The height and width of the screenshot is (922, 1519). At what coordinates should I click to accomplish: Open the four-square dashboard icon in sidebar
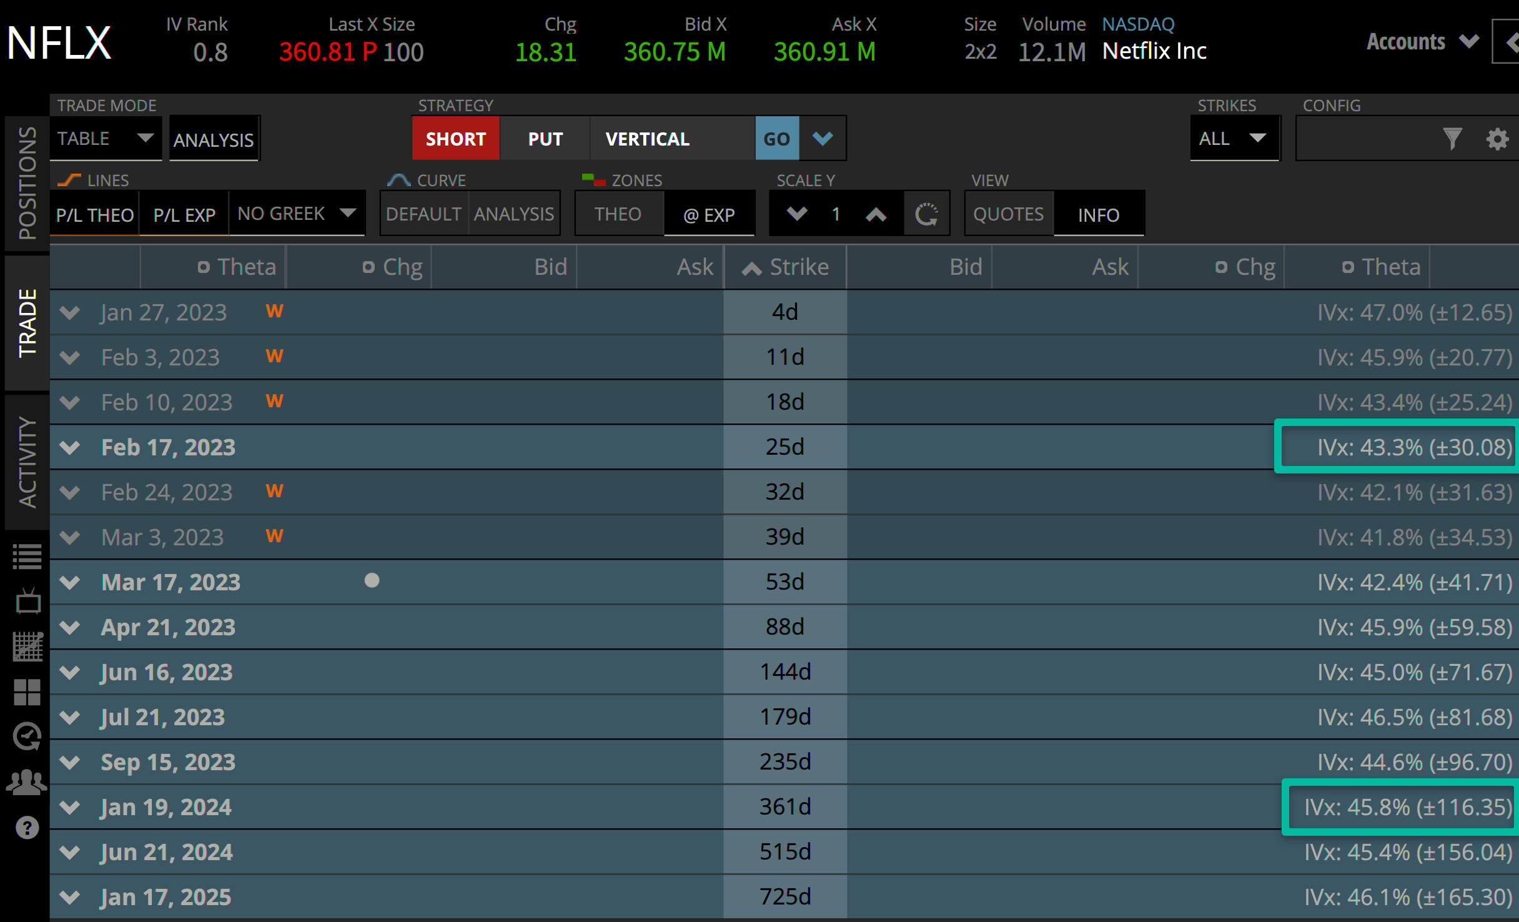27,692
